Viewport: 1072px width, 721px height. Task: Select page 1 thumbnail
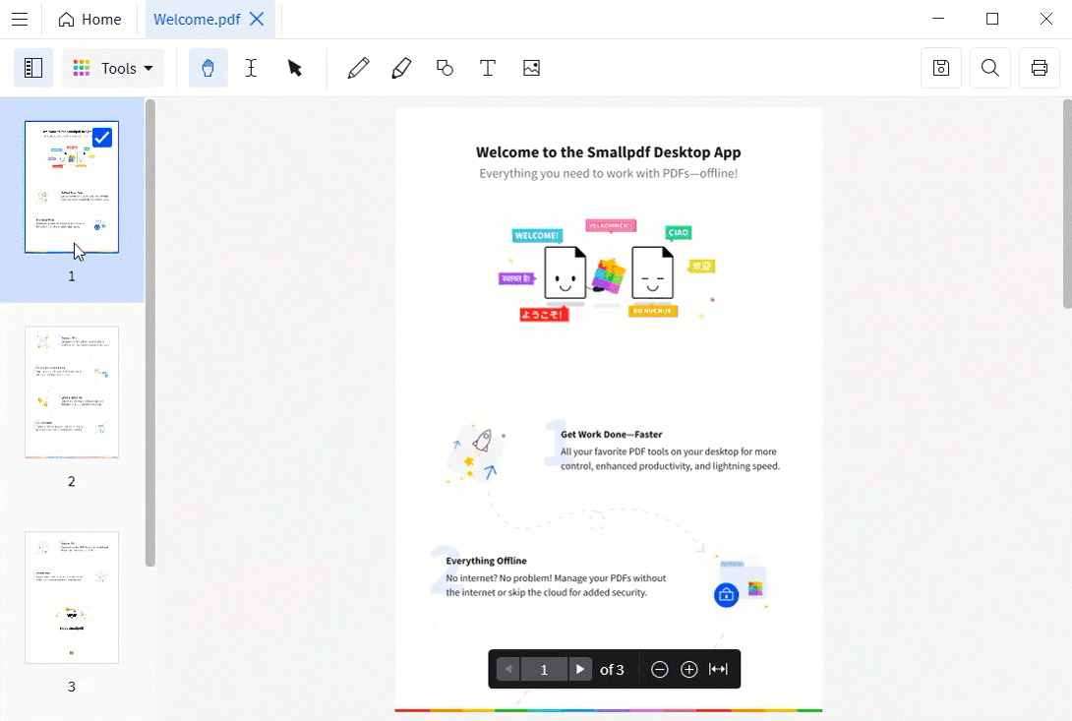(72, 187)
